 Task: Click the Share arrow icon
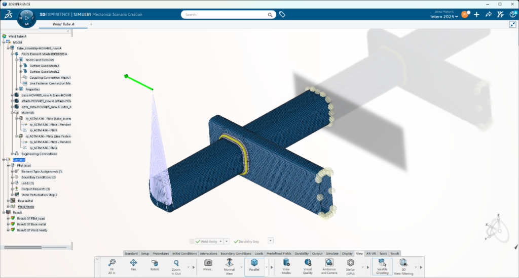click(489, 15)
